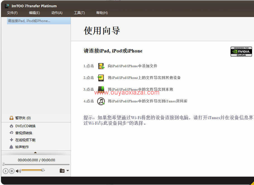Click text 将iPad/iPod/iPhone中的文件导出到iTunes资料库
Screen dimensions: 254x185
(x=148, y=101)
